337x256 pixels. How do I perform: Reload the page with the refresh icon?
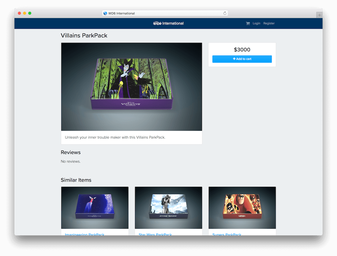[225, 13]
